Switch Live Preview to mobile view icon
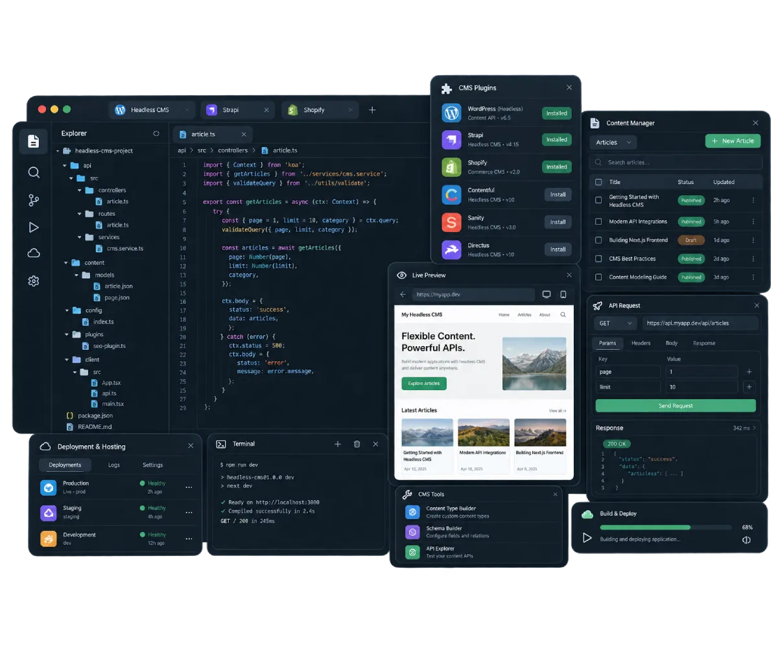The width and height of the screenshot is (778, 648). 563,294
